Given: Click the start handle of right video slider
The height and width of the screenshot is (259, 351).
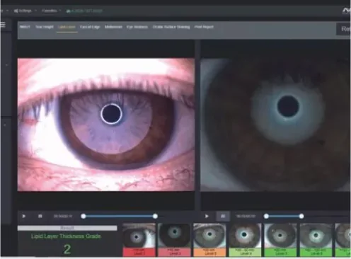Looking at the screenshot, I should coord(266,216).
